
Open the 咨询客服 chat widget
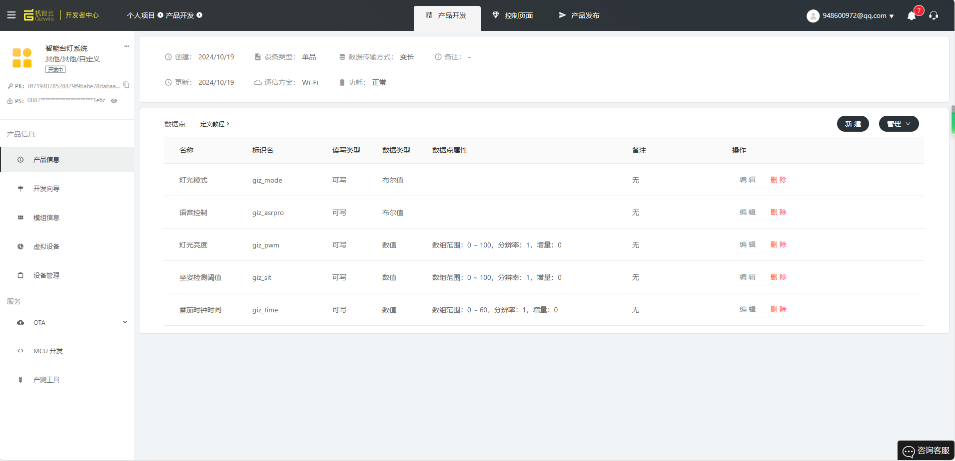click(926, 451)
